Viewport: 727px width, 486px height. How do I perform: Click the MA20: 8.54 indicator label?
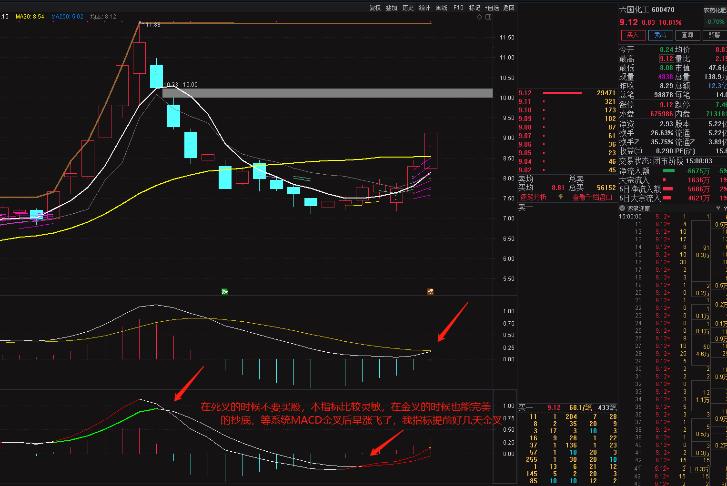[30, 17]
